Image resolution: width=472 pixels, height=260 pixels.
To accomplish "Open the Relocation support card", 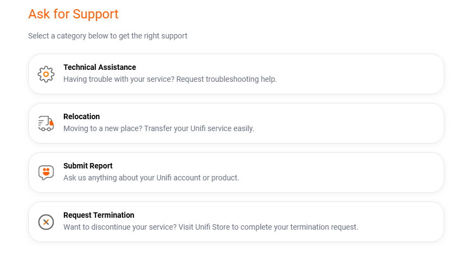I will [x=236, y=123].
